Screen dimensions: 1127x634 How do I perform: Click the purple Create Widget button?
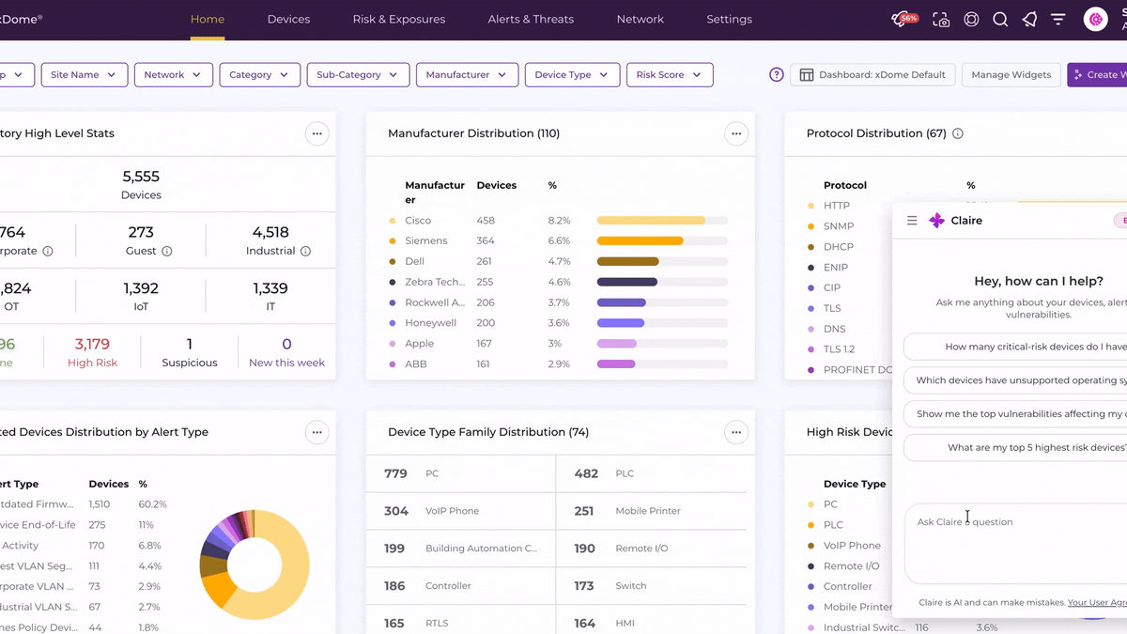pyautogui.click(x=1097, y=75)
